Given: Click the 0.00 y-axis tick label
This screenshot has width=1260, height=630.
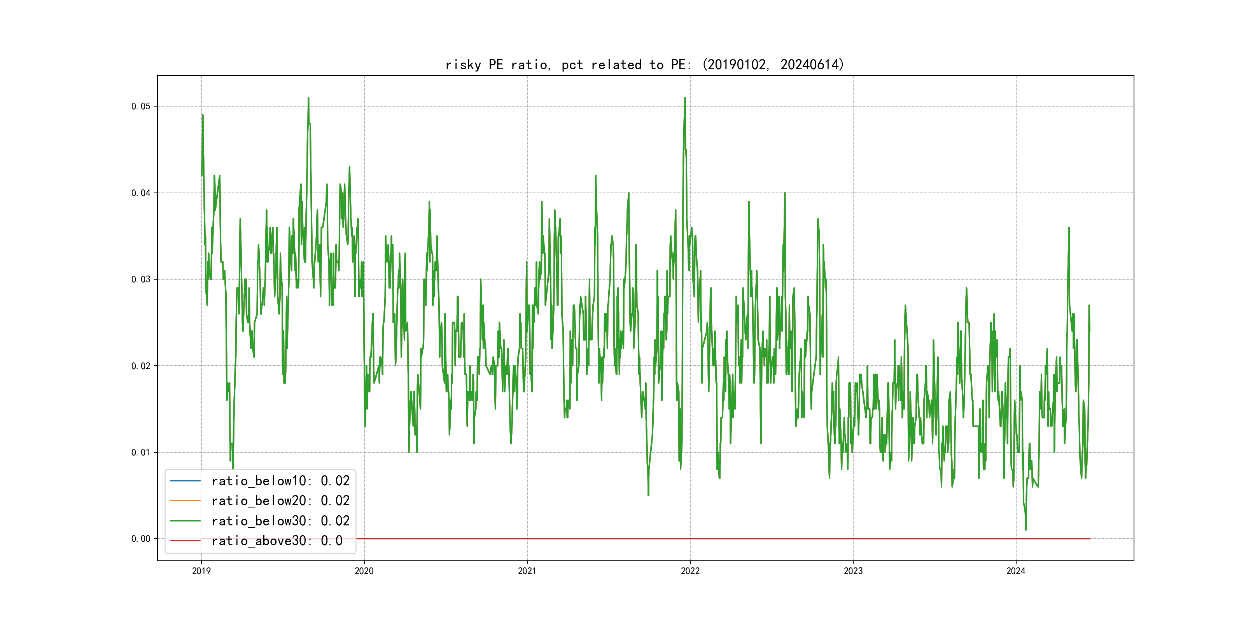Looking at the screenshot, I should (140, 539).
